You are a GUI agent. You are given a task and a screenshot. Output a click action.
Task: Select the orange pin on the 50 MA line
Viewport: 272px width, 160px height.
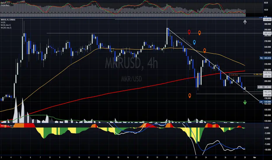pos(205,51)
